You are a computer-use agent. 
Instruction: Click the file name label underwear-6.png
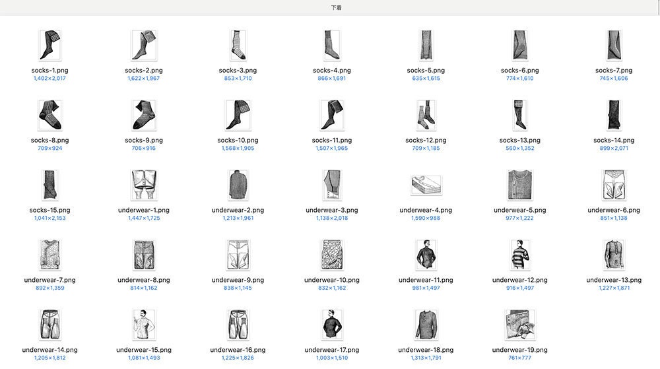pyautogui.click(x=614, y=210)
